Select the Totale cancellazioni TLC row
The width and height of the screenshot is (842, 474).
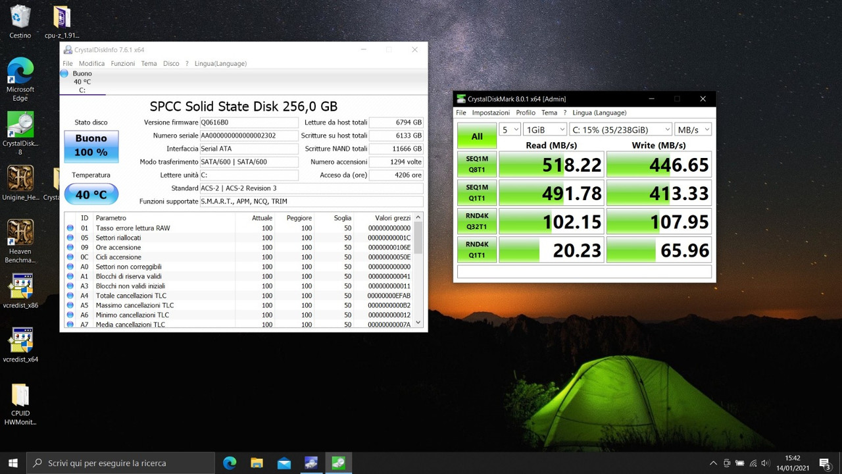click(x=239, y=296)
